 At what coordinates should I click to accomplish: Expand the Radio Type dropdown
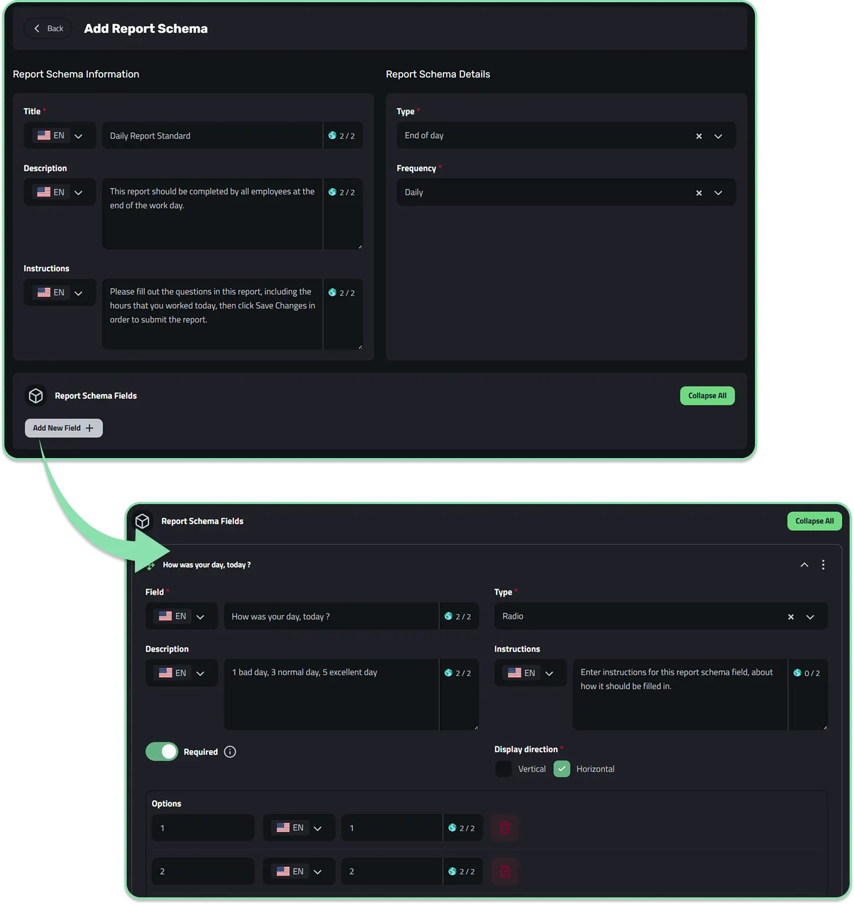[810, 617]
